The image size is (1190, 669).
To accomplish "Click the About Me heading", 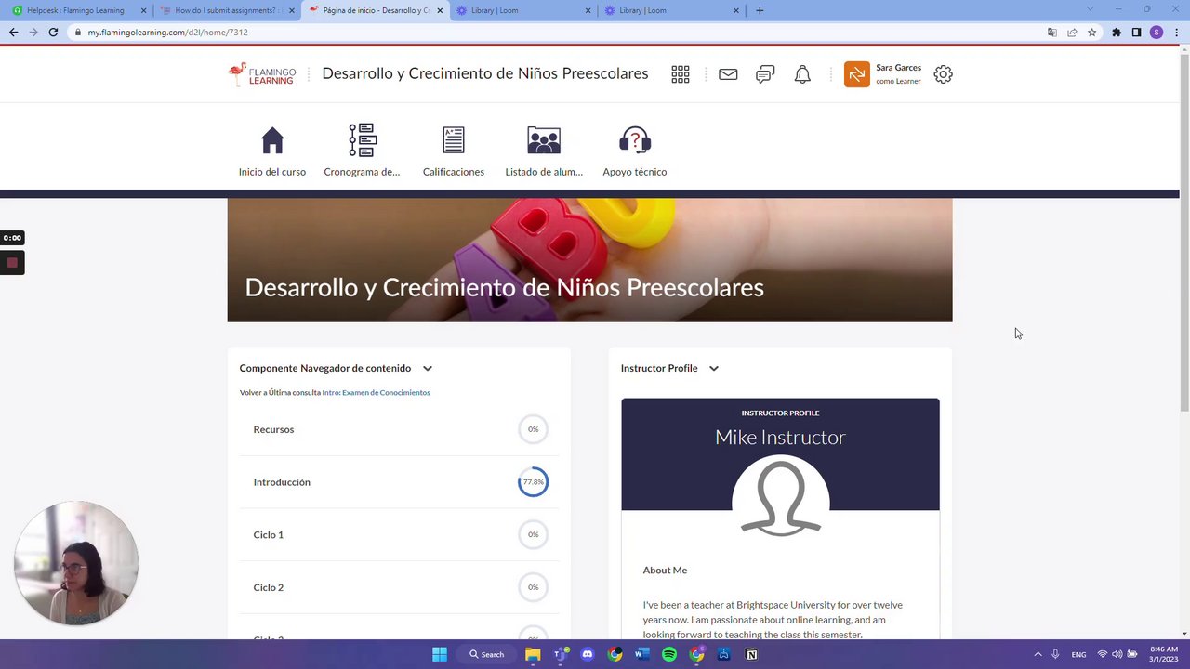I will pos(665,571).
